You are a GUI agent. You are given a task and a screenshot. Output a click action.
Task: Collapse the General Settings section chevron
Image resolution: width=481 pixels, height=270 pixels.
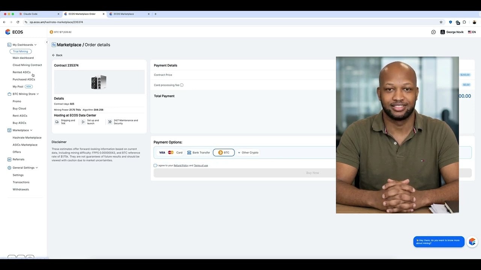37,168
